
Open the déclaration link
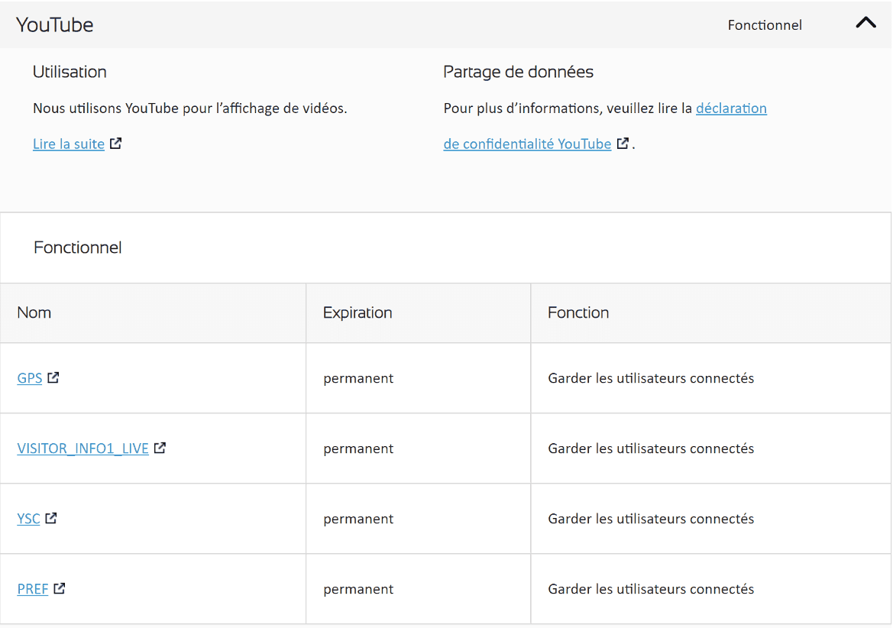(x=731, y=108)
